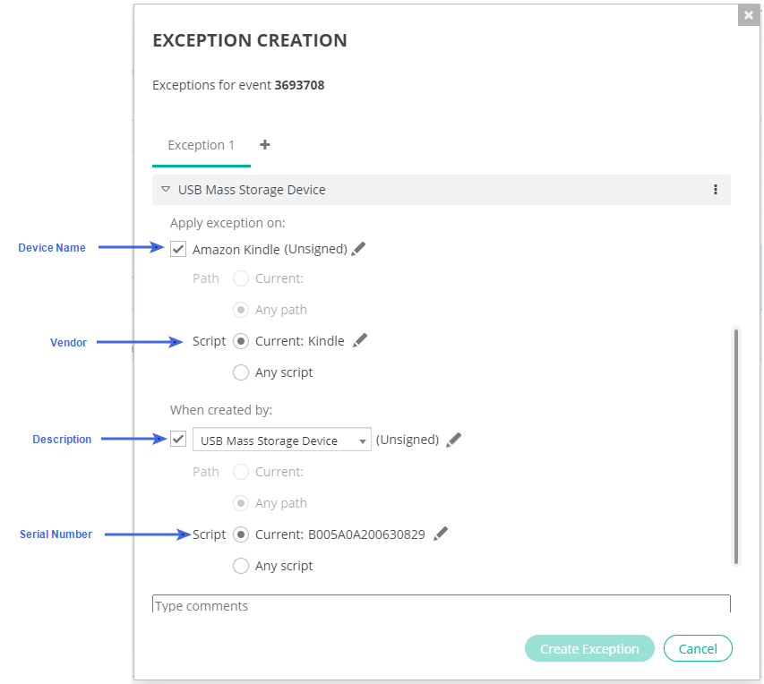
Task: Edit the Amazon Kindle device name pencil
Action: [358, 249]
